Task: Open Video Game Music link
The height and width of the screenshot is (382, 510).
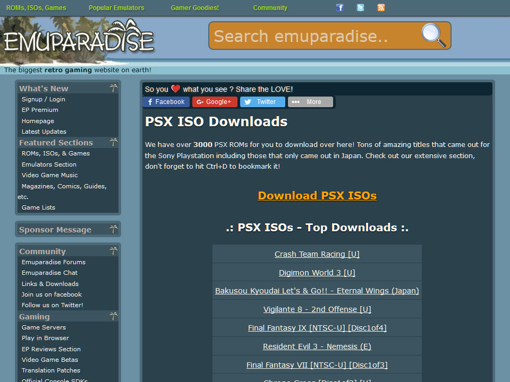Action: 50,175
